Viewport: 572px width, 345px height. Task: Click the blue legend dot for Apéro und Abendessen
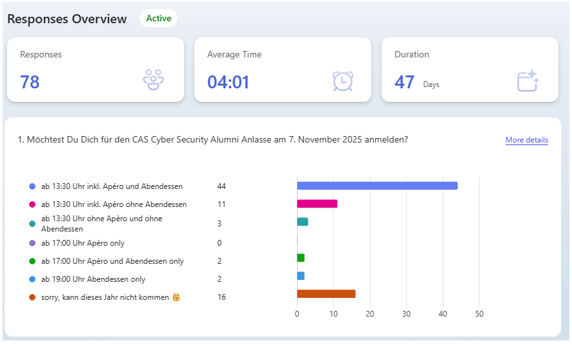pyautogui.click(x=32, y=186)
